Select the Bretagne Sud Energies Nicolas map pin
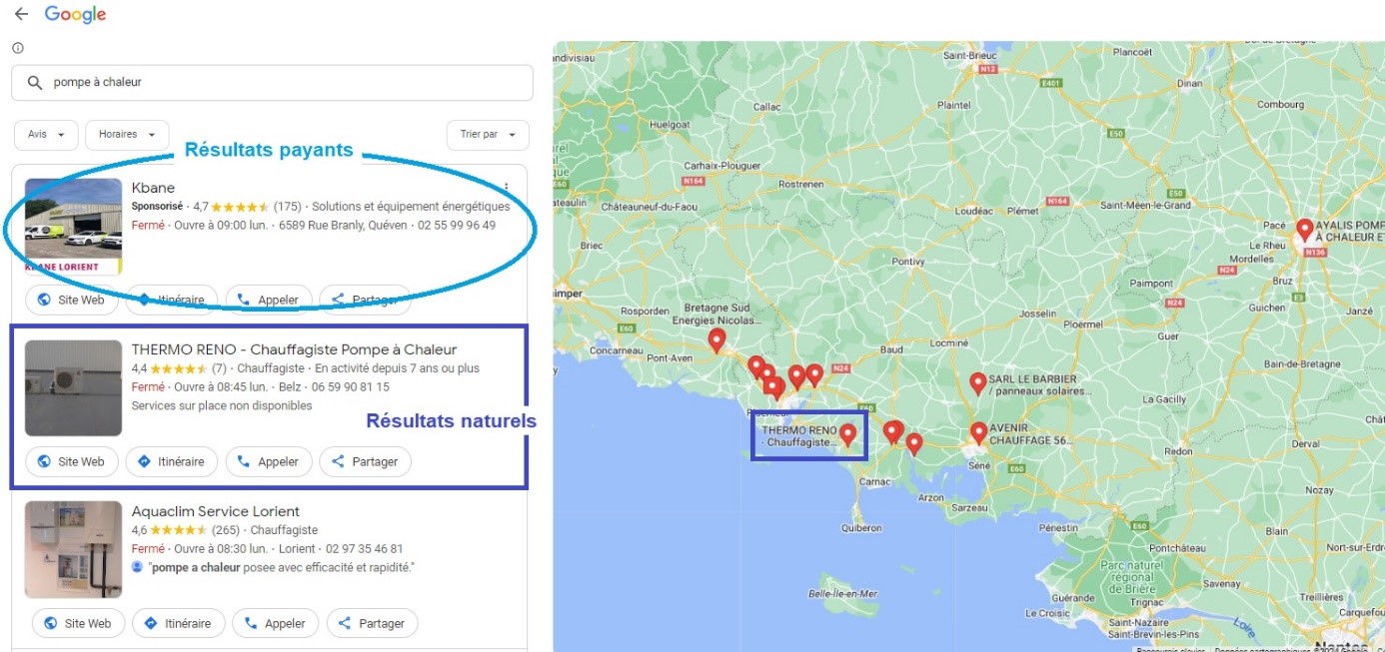 [716, 341]
